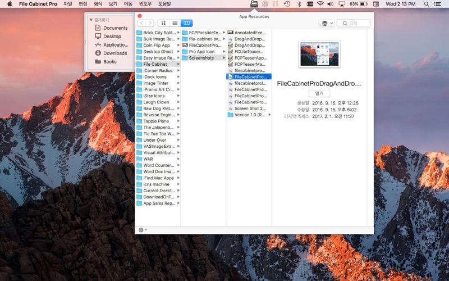The height and width of the screenshot is (281, 449).
Task: Select the FCPPossibleTe... folder
Action: (203, 33)
